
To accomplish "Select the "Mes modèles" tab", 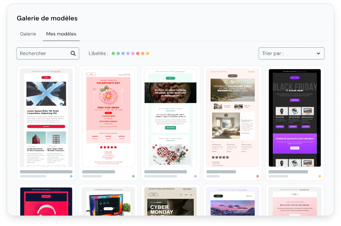I will tap(61, 34).
